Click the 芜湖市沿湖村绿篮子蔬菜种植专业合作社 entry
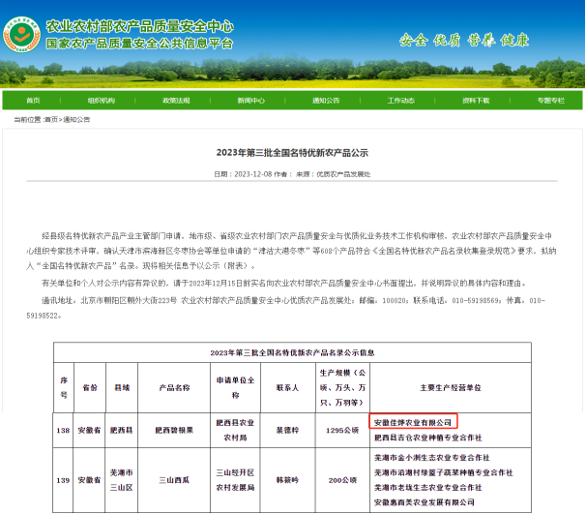Screen dimensions: 586x514 443,472
